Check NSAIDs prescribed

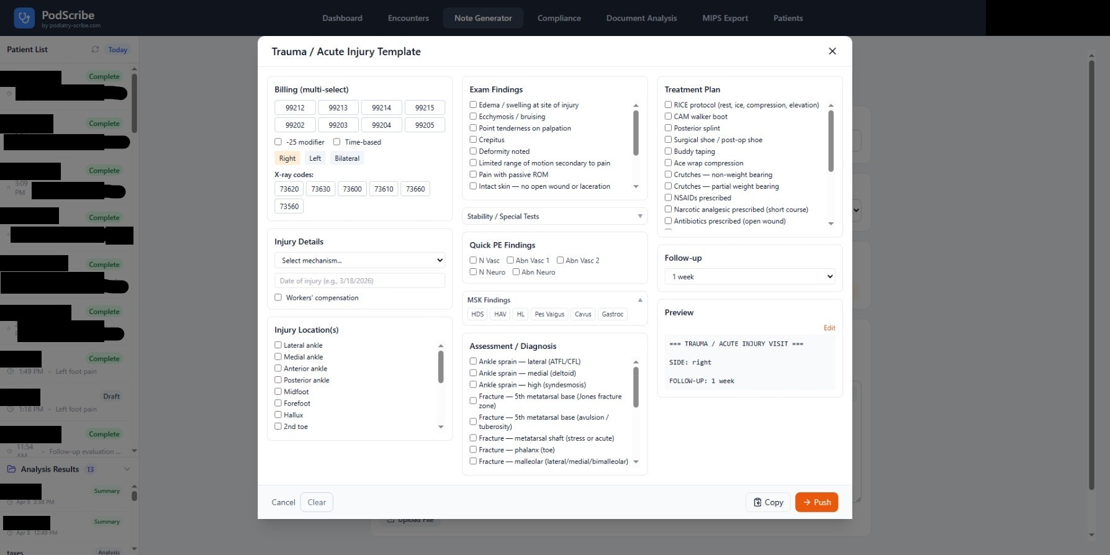(669, 197)
